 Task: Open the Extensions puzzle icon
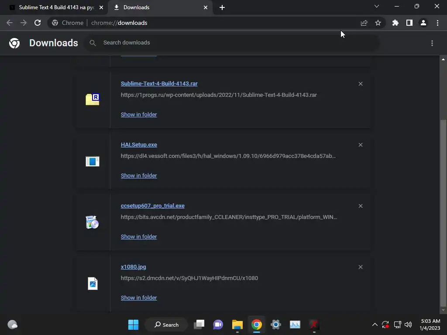click(395, 23)
